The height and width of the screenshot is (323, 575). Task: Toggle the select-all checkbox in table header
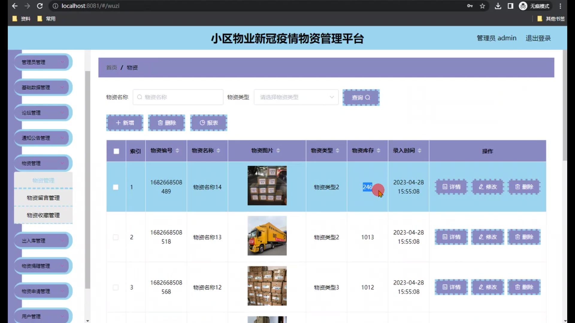[116, 151]
